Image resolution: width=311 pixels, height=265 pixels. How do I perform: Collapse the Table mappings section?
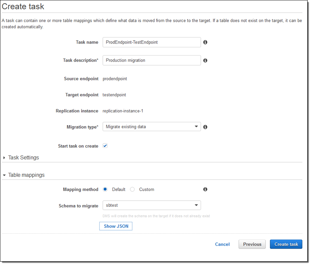[26, 175]
